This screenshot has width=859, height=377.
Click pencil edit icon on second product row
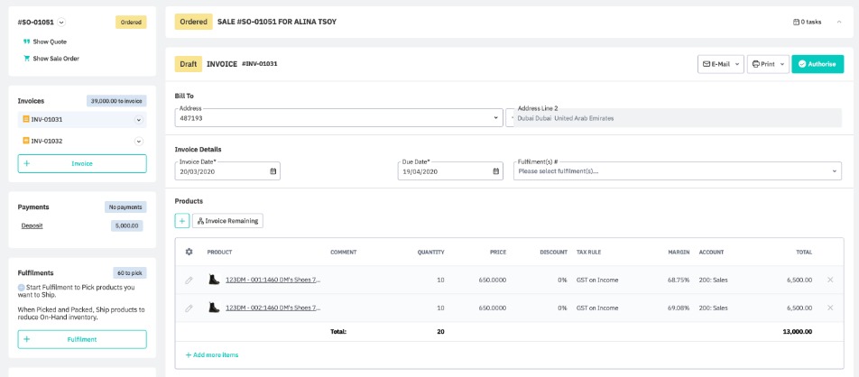tap(189, 308)
